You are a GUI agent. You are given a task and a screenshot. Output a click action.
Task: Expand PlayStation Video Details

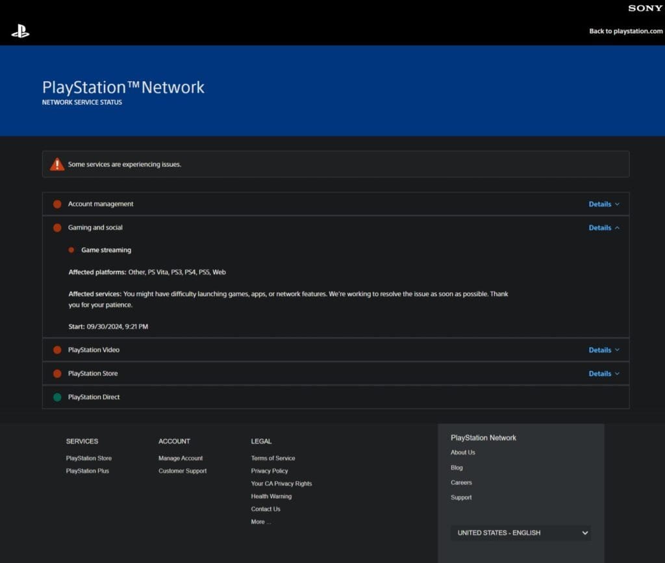pos(604,350)
